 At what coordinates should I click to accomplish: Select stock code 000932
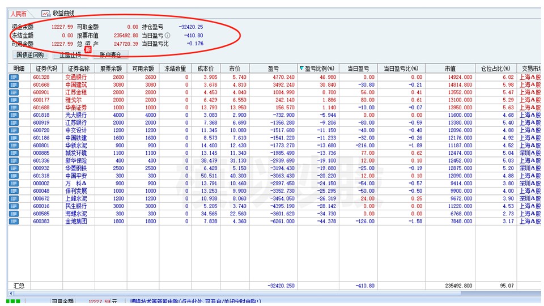41,168
